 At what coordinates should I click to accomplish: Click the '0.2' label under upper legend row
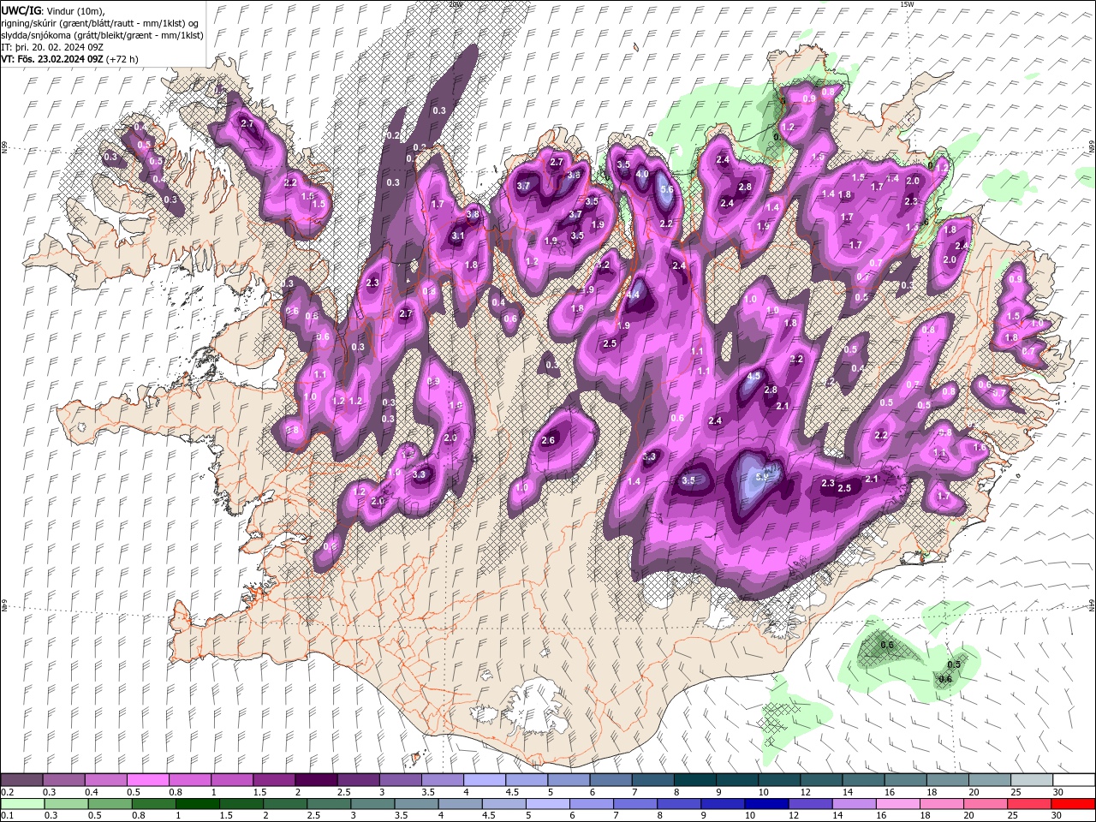click(x=7, y=792)
